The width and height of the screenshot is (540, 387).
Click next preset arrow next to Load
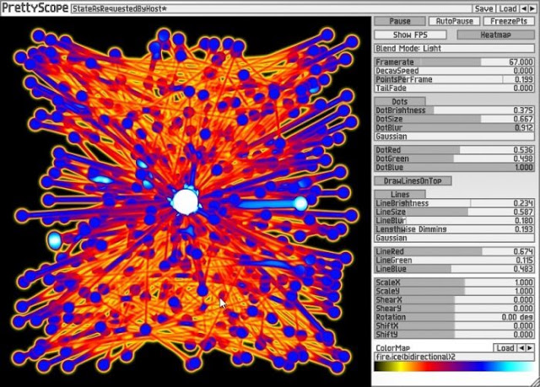point(532,8)
